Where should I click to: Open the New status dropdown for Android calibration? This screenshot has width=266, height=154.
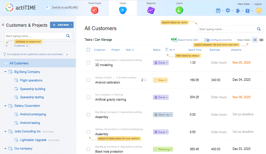pyautogui.click(x=160, y=80)
